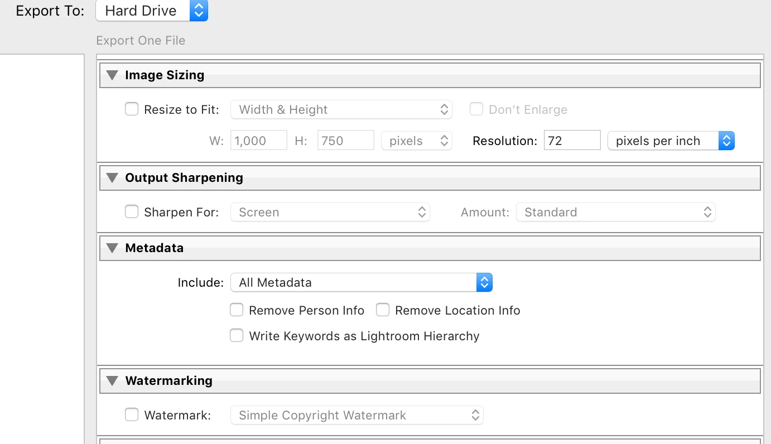This screenshot has width=771, height=444.
Task: Open the Export To Hard Drive dropdown
Action: pyautogui.click(x=152, y=11)
